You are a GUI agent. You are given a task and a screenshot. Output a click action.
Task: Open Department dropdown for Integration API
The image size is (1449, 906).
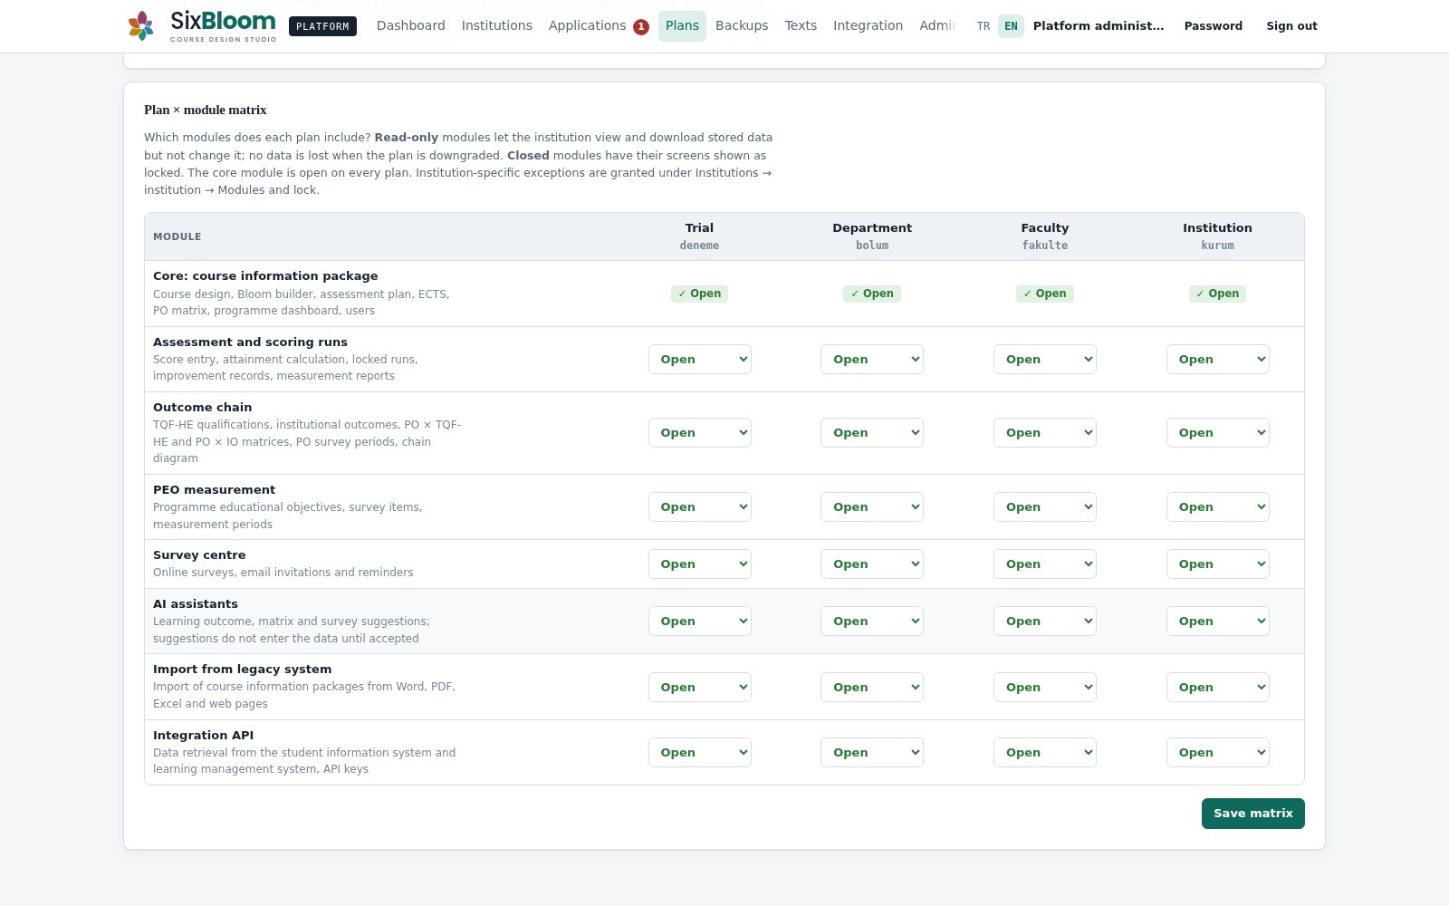(872, 752)
